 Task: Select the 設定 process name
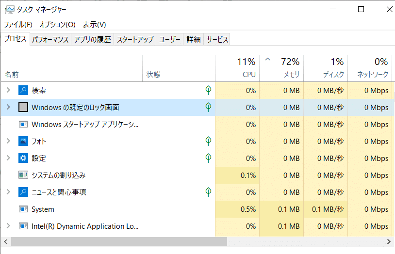tap(38, 159)
